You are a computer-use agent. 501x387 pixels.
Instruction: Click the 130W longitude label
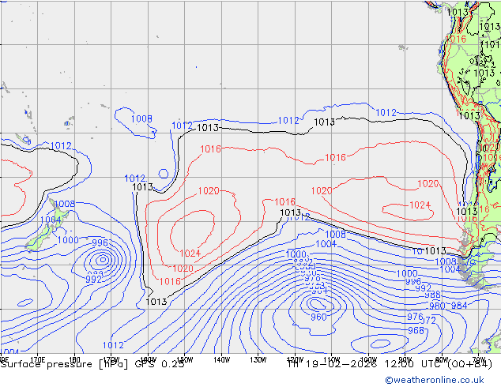pos(258,360)
